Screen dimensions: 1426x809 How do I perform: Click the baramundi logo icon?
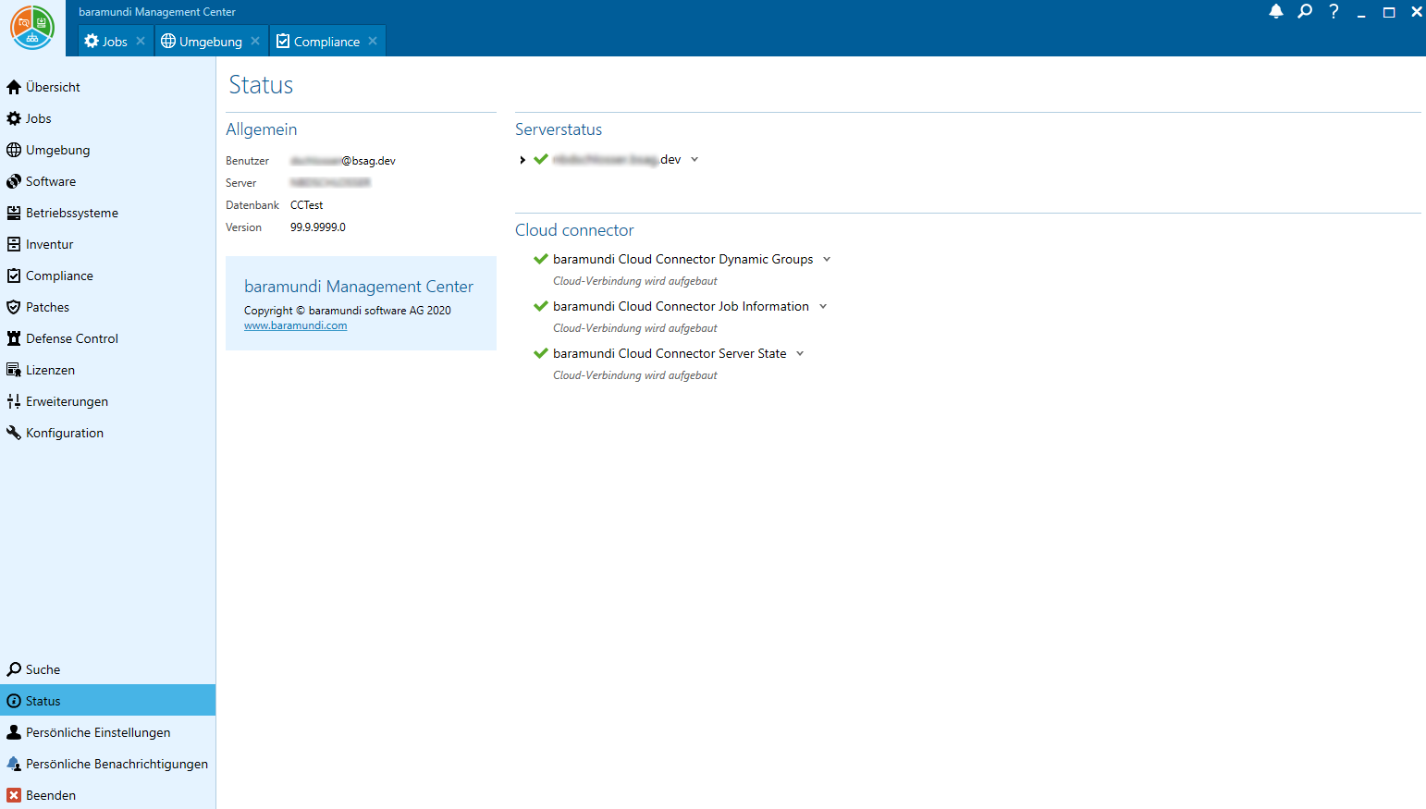(32, 28)
